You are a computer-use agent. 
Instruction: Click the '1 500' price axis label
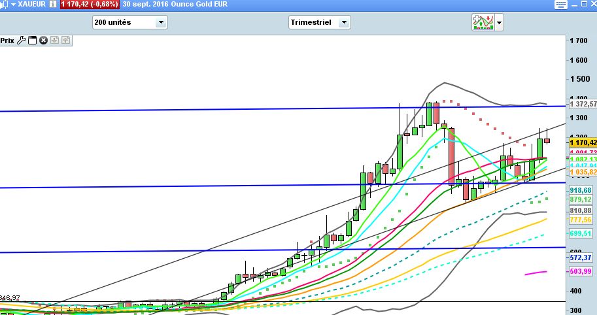pyautogui.click(x=580, y=78)
